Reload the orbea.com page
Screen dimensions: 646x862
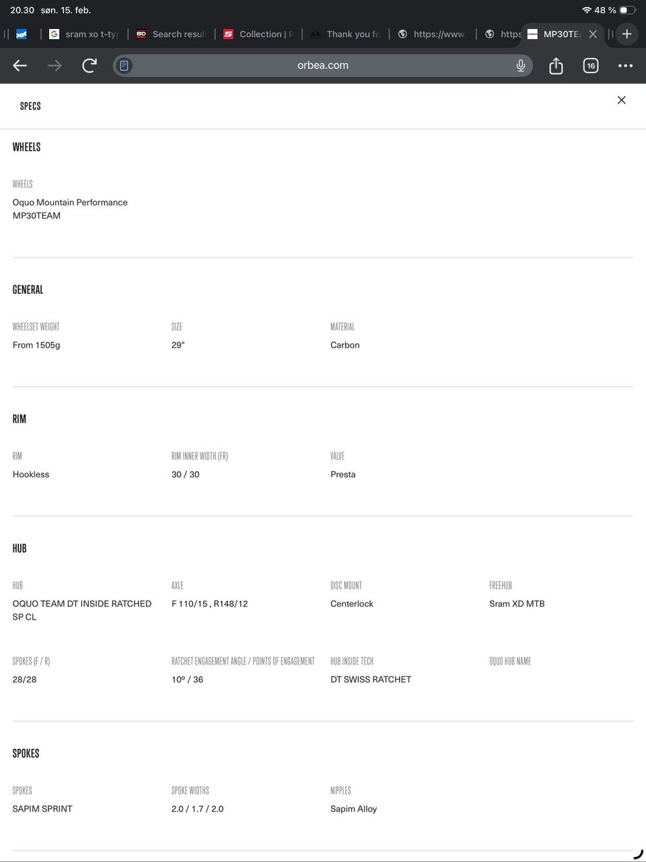point(89,65)
